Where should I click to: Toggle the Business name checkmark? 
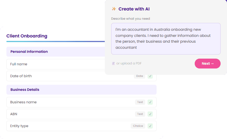click(x=150, y=102)
